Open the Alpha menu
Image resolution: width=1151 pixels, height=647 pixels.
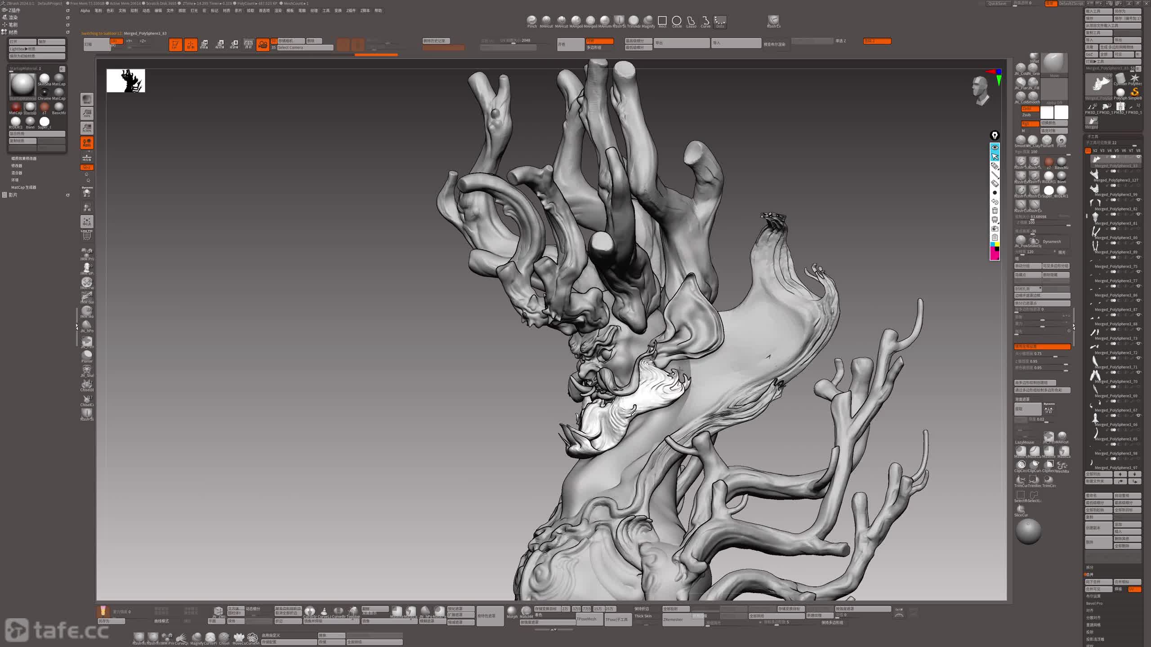85,10
